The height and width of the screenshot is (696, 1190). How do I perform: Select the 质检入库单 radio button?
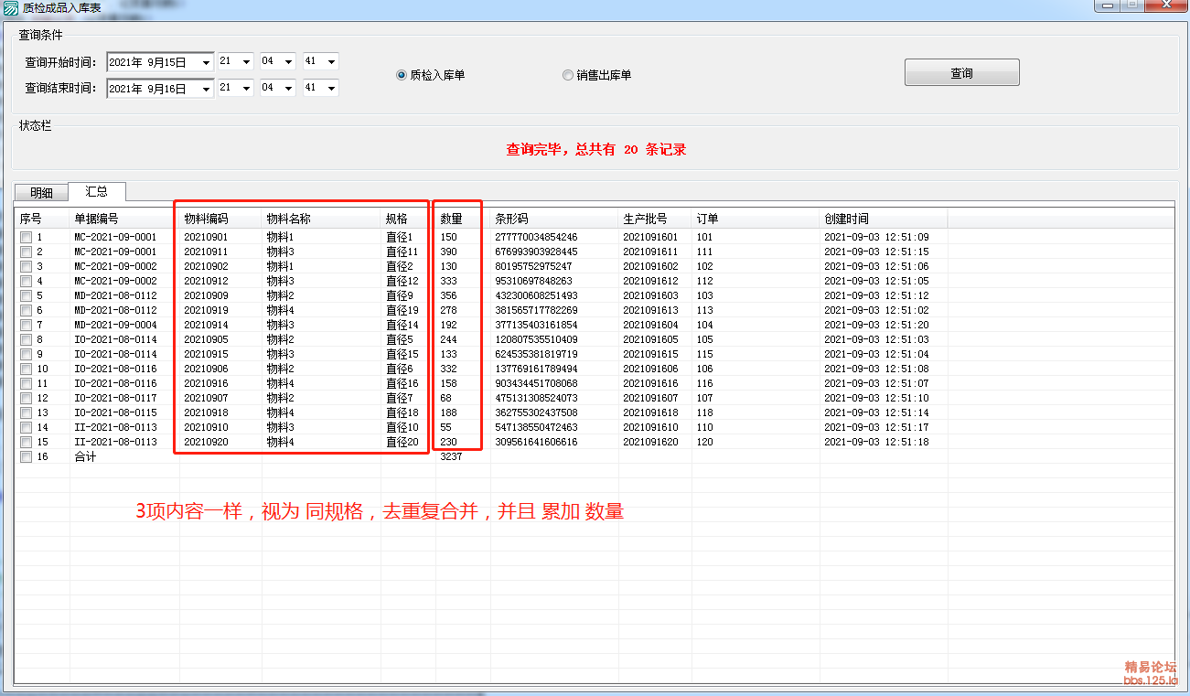coord(401,75)
